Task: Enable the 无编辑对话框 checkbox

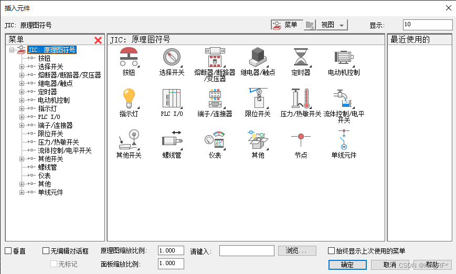Action: click(x=46, y=251)
